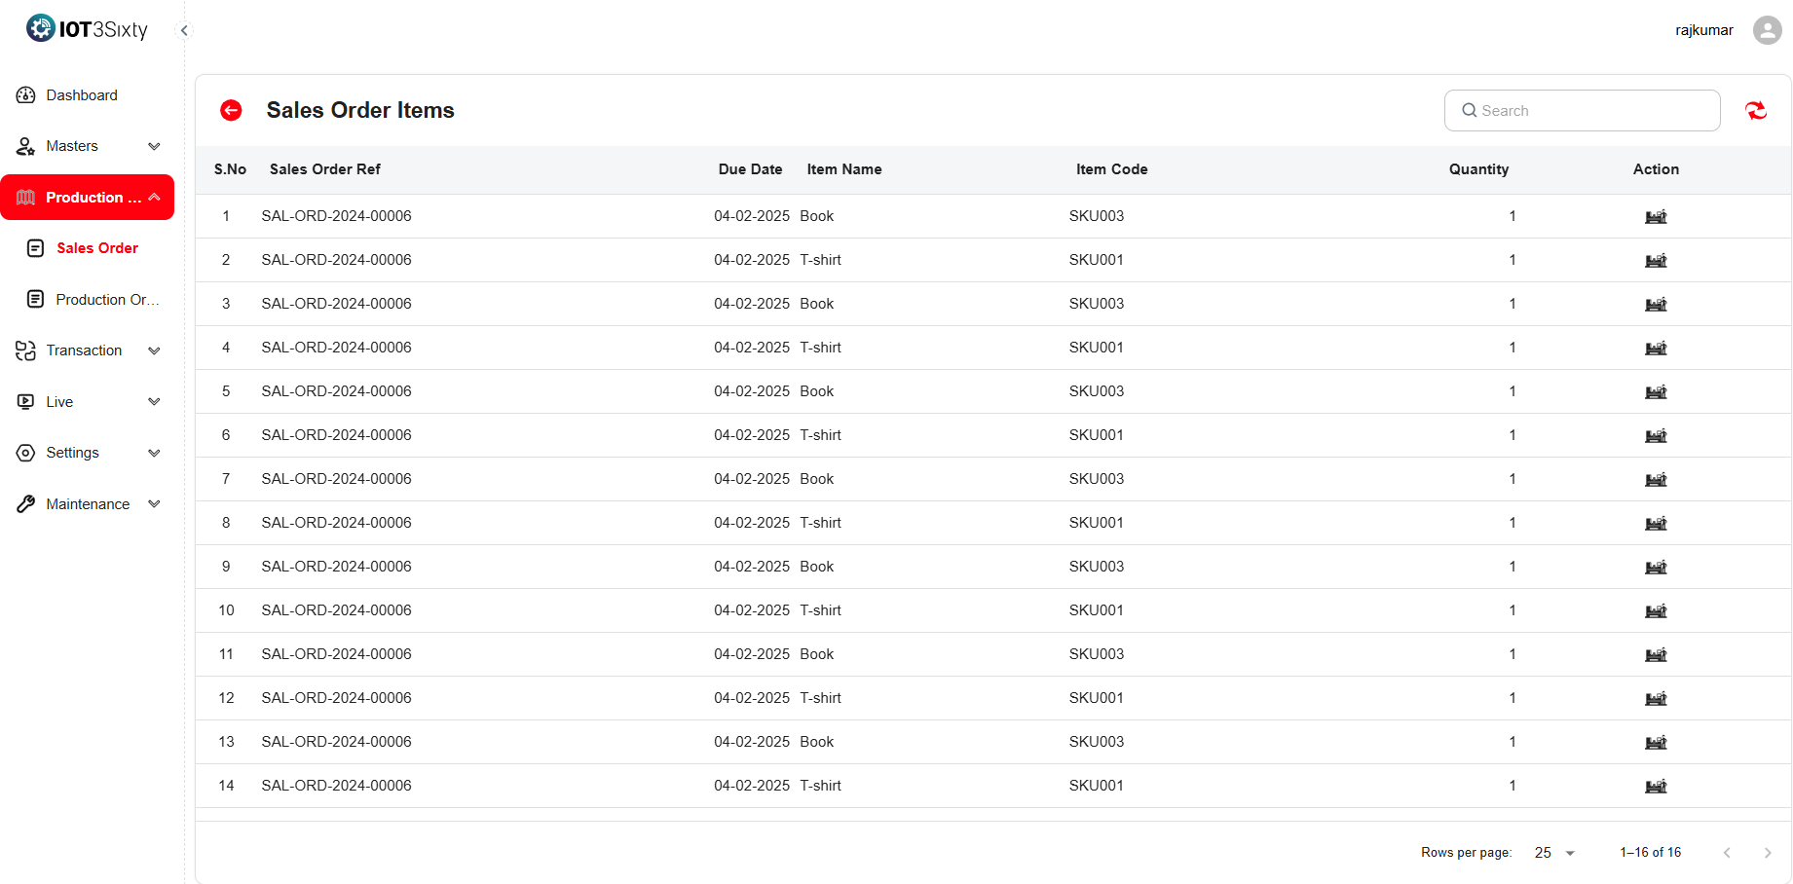Click factory action icon for row 14

(x=1656, y=786)
